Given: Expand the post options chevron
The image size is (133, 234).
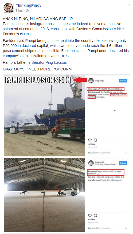Looking at the screenshot, I should [128, 5].
